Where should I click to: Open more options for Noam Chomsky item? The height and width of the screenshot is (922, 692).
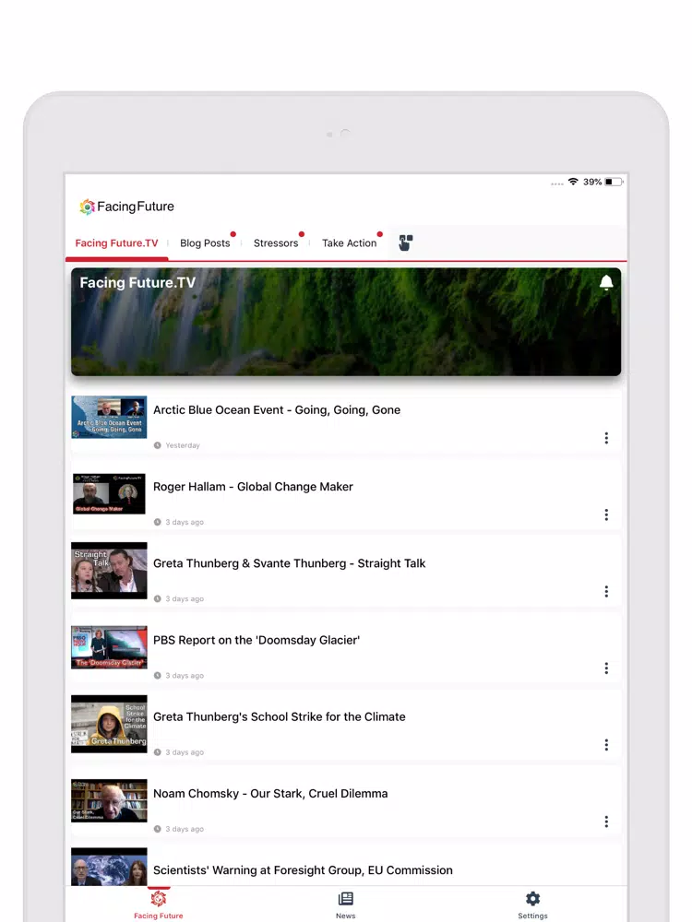606,822
